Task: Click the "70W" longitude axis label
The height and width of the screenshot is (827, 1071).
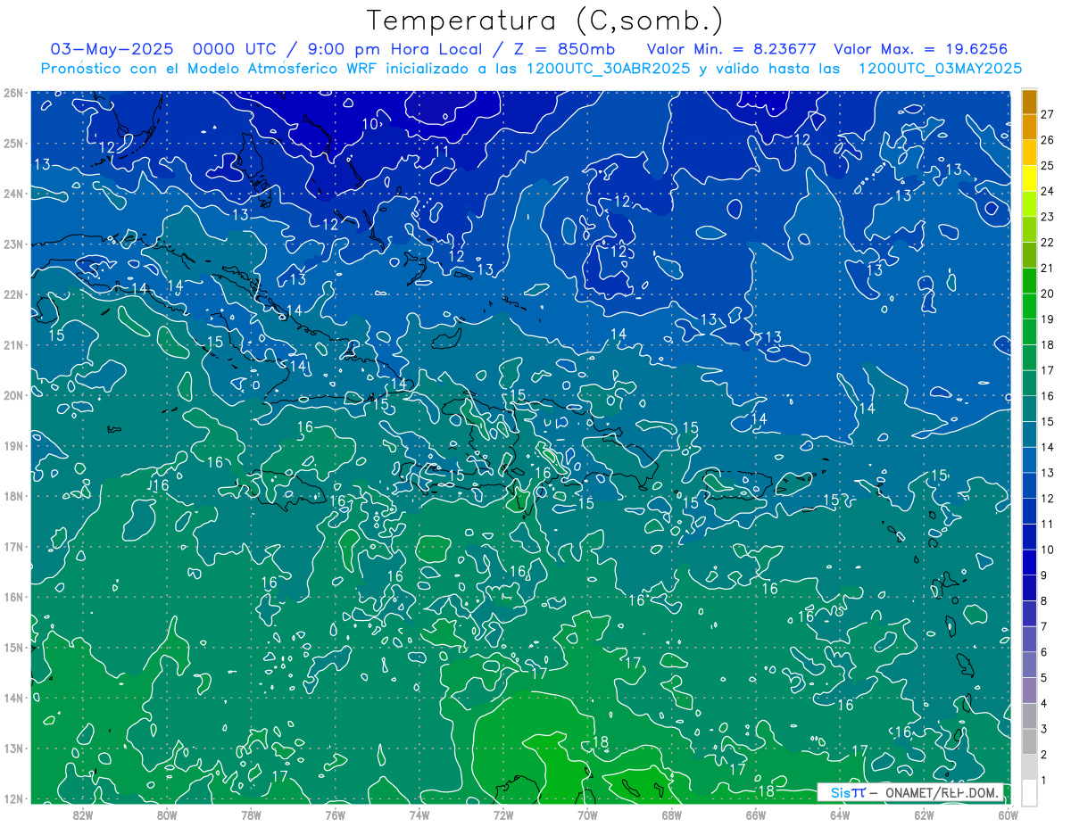Action: click(x=587, y=815)
